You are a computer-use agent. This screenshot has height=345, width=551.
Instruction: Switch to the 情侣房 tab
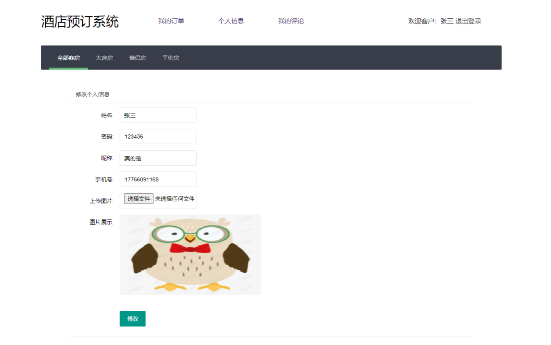(137, 58)
